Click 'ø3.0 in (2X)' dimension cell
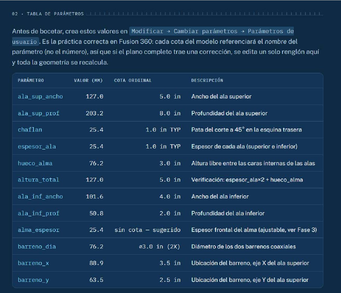This screenshot has height=293, width=341. pyautogui.click(x=159, y=246)
